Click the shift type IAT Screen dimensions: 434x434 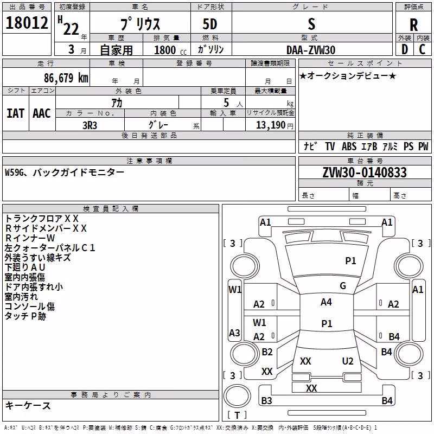(x=15, y=113)
